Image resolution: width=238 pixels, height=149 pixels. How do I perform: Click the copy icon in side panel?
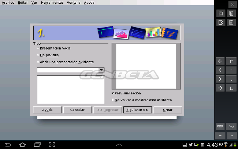(x=231, y=13)
